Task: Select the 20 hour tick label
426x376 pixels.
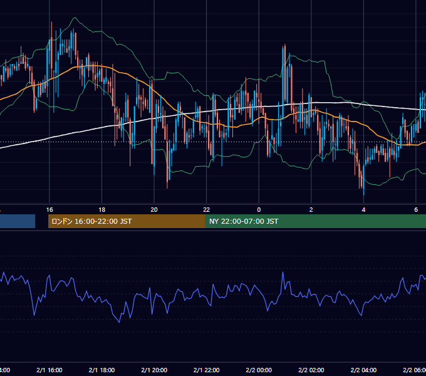Action: (154, 210)
